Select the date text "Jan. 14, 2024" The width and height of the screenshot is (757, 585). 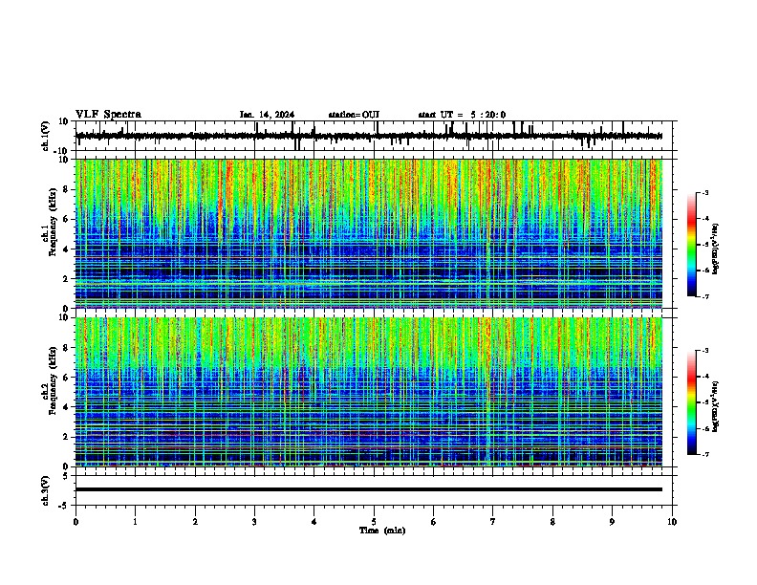(x=267, y=115)
